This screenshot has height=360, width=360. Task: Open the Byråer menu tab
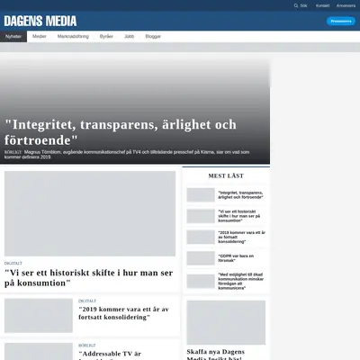point(106,37)
